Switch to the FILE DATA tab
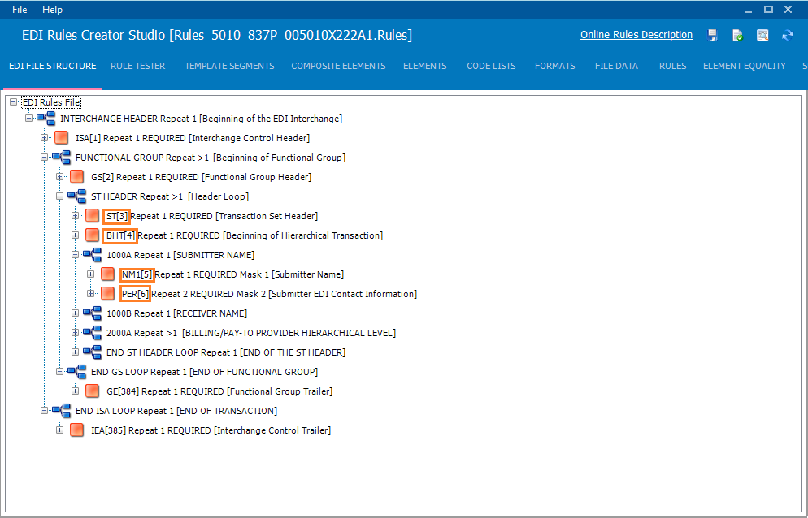This screenshot has width=808, height=518. click(x=616, y=66)
